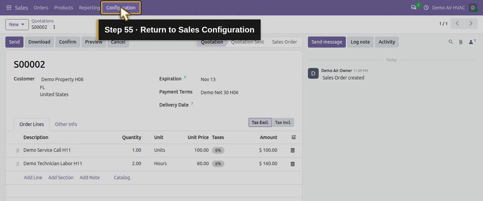
Task: Click Send message in chatter
Action: click(x=327, y=42)
